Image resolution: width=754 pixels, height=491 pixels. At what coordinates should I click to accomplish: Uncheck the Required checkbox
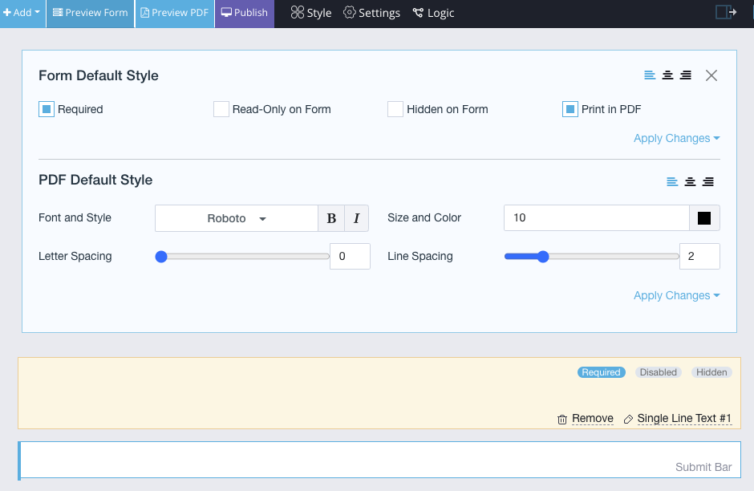47,109
